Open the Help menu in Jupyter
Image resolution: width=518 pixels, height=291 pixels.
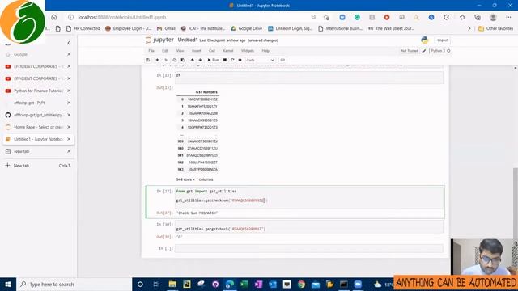(x=265, y=51)
